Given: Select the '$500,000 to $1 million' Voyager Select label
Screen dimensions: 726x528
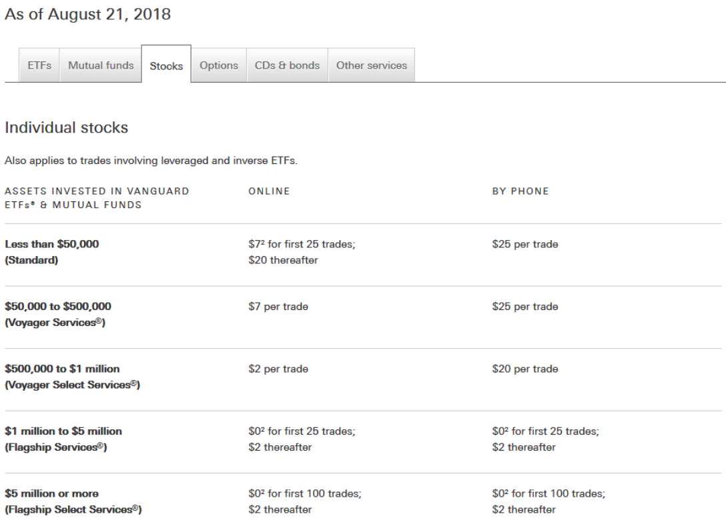Looking at the screenshot, I should coord(72,377).
